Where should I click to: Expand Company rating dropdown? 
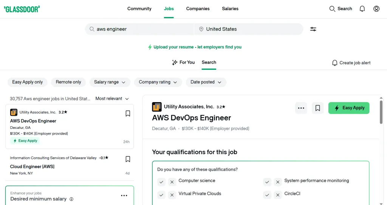[158, 82]
